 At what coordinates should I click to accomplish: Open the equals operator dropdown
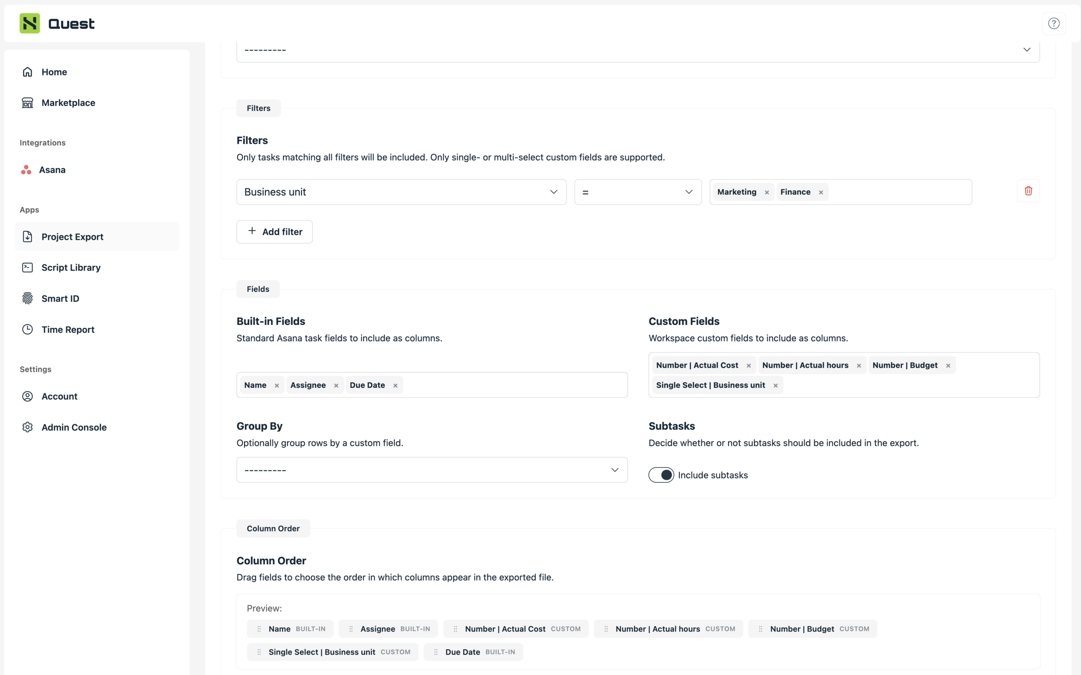click(638, 192)
